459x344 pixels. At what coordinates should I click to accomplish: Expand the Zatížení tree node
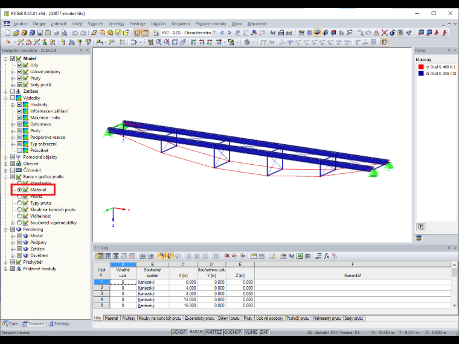pos(5,92)
